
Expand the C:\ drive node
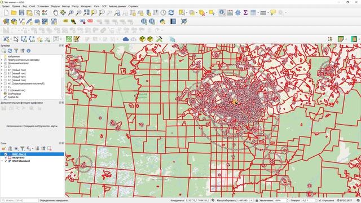coord(2,67)
